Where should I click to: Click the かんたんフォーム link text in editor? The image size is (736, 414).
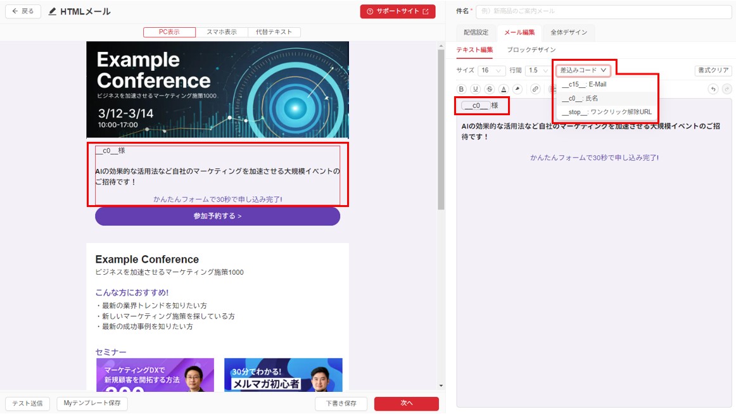click(x=594, y=158)
